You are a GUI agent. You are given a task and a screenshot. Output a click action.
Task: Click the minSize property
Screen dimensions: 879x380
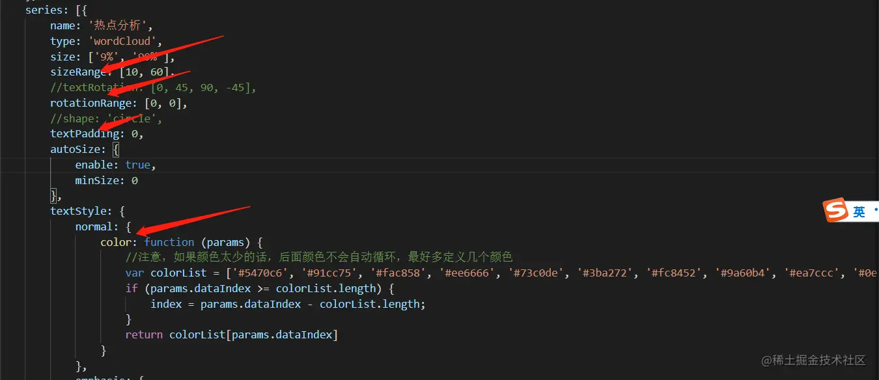pyautogui.click(x=100, y=180)
